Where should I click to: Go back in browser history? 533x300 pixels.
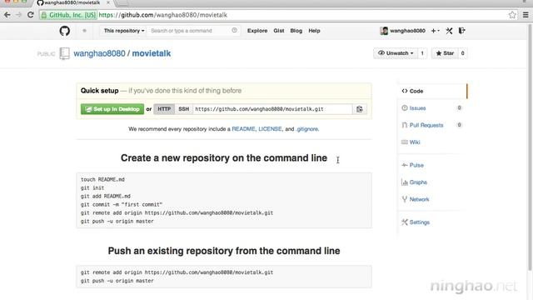[x=7, y=15]
